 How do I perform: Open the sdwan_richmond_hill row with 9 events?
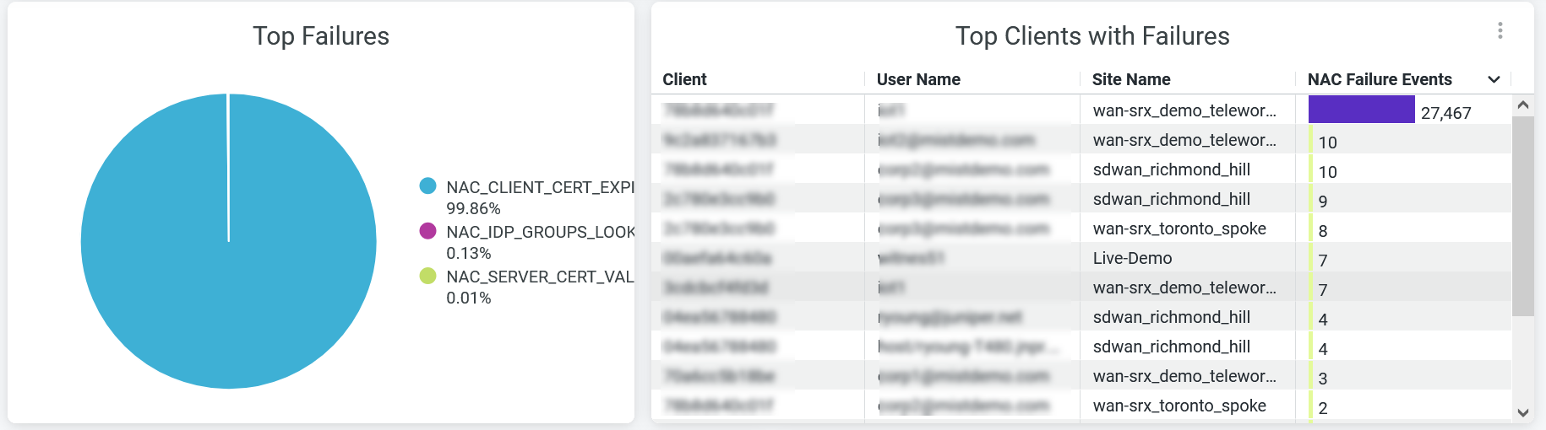pos(1171,199)
